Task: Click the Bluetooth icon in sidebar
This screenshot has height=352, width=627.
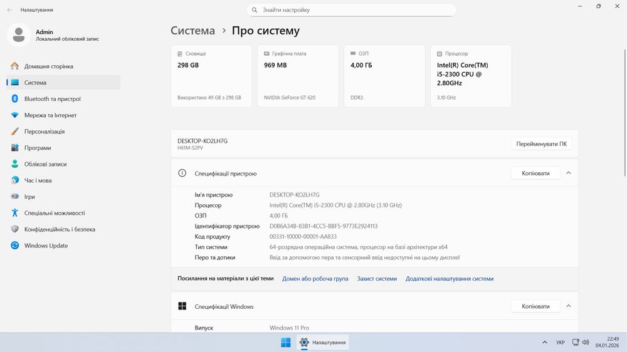Action: [x=15, y=99]
